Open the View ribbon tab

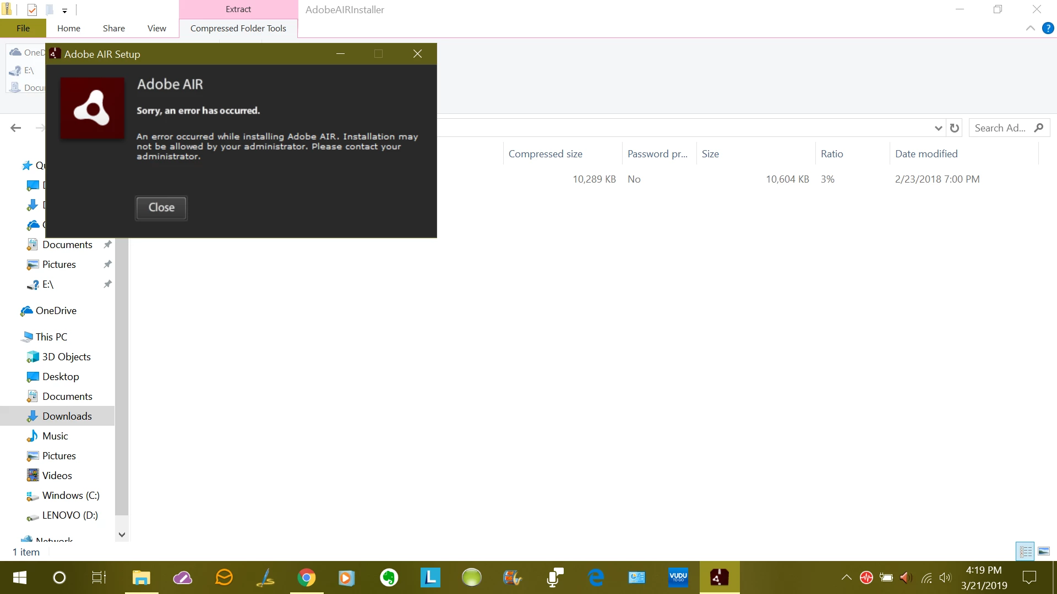coord(156,28)
